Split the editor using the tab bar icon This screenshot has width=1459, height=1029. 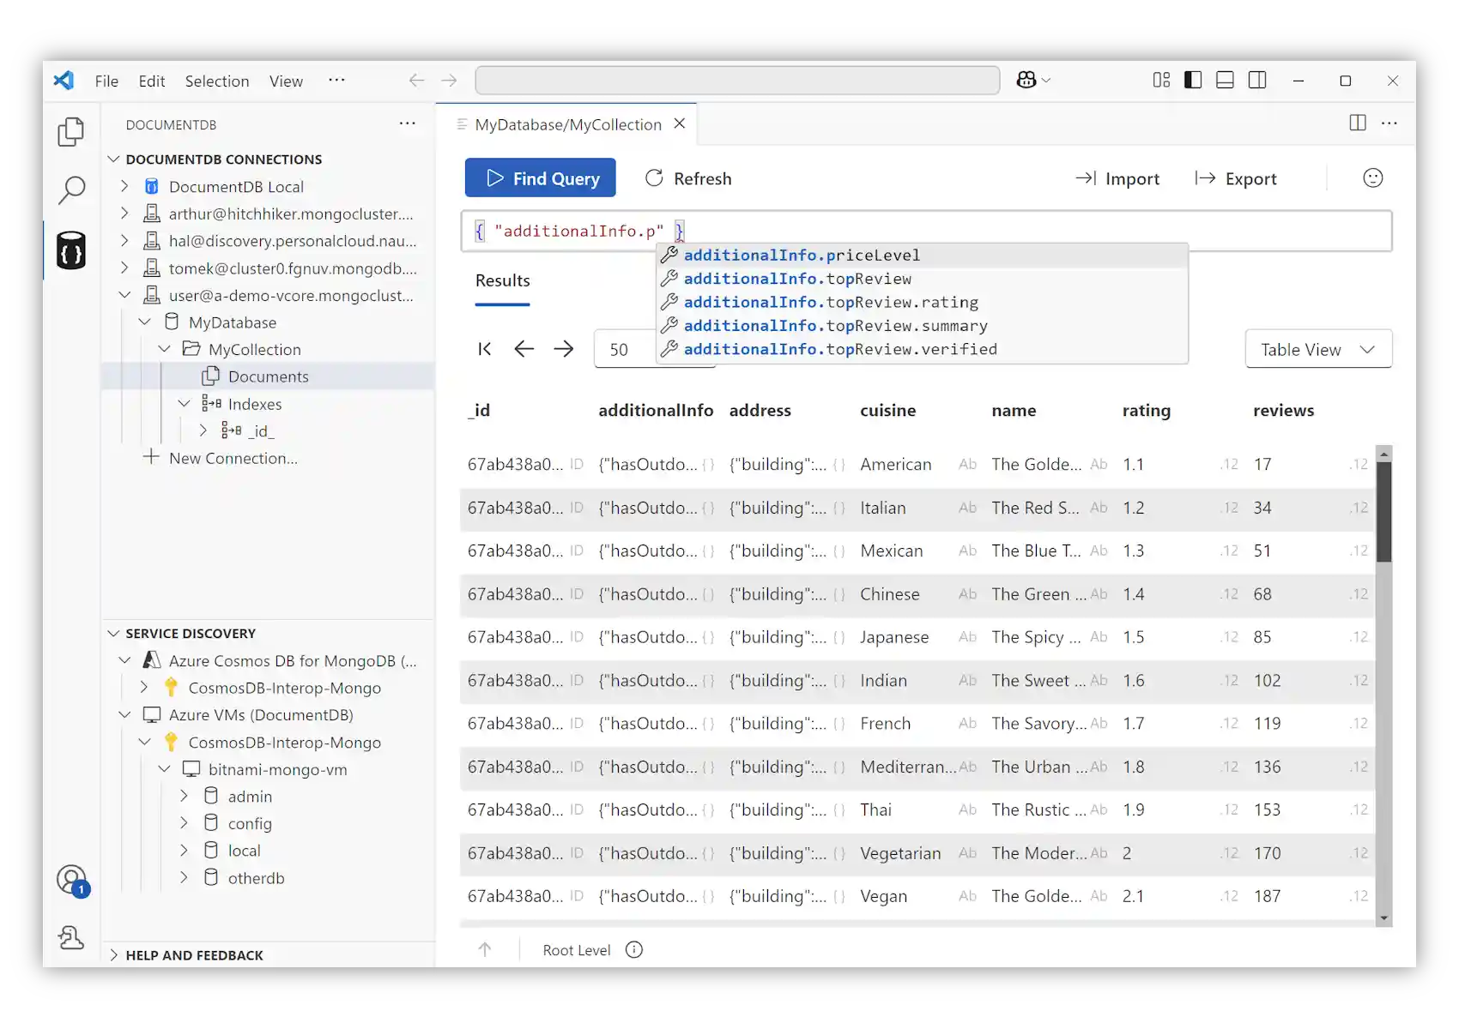coord(1357,123)
